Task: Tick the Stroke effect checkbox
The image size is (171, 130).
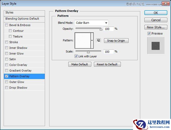Action: click(x=7, y=42)
